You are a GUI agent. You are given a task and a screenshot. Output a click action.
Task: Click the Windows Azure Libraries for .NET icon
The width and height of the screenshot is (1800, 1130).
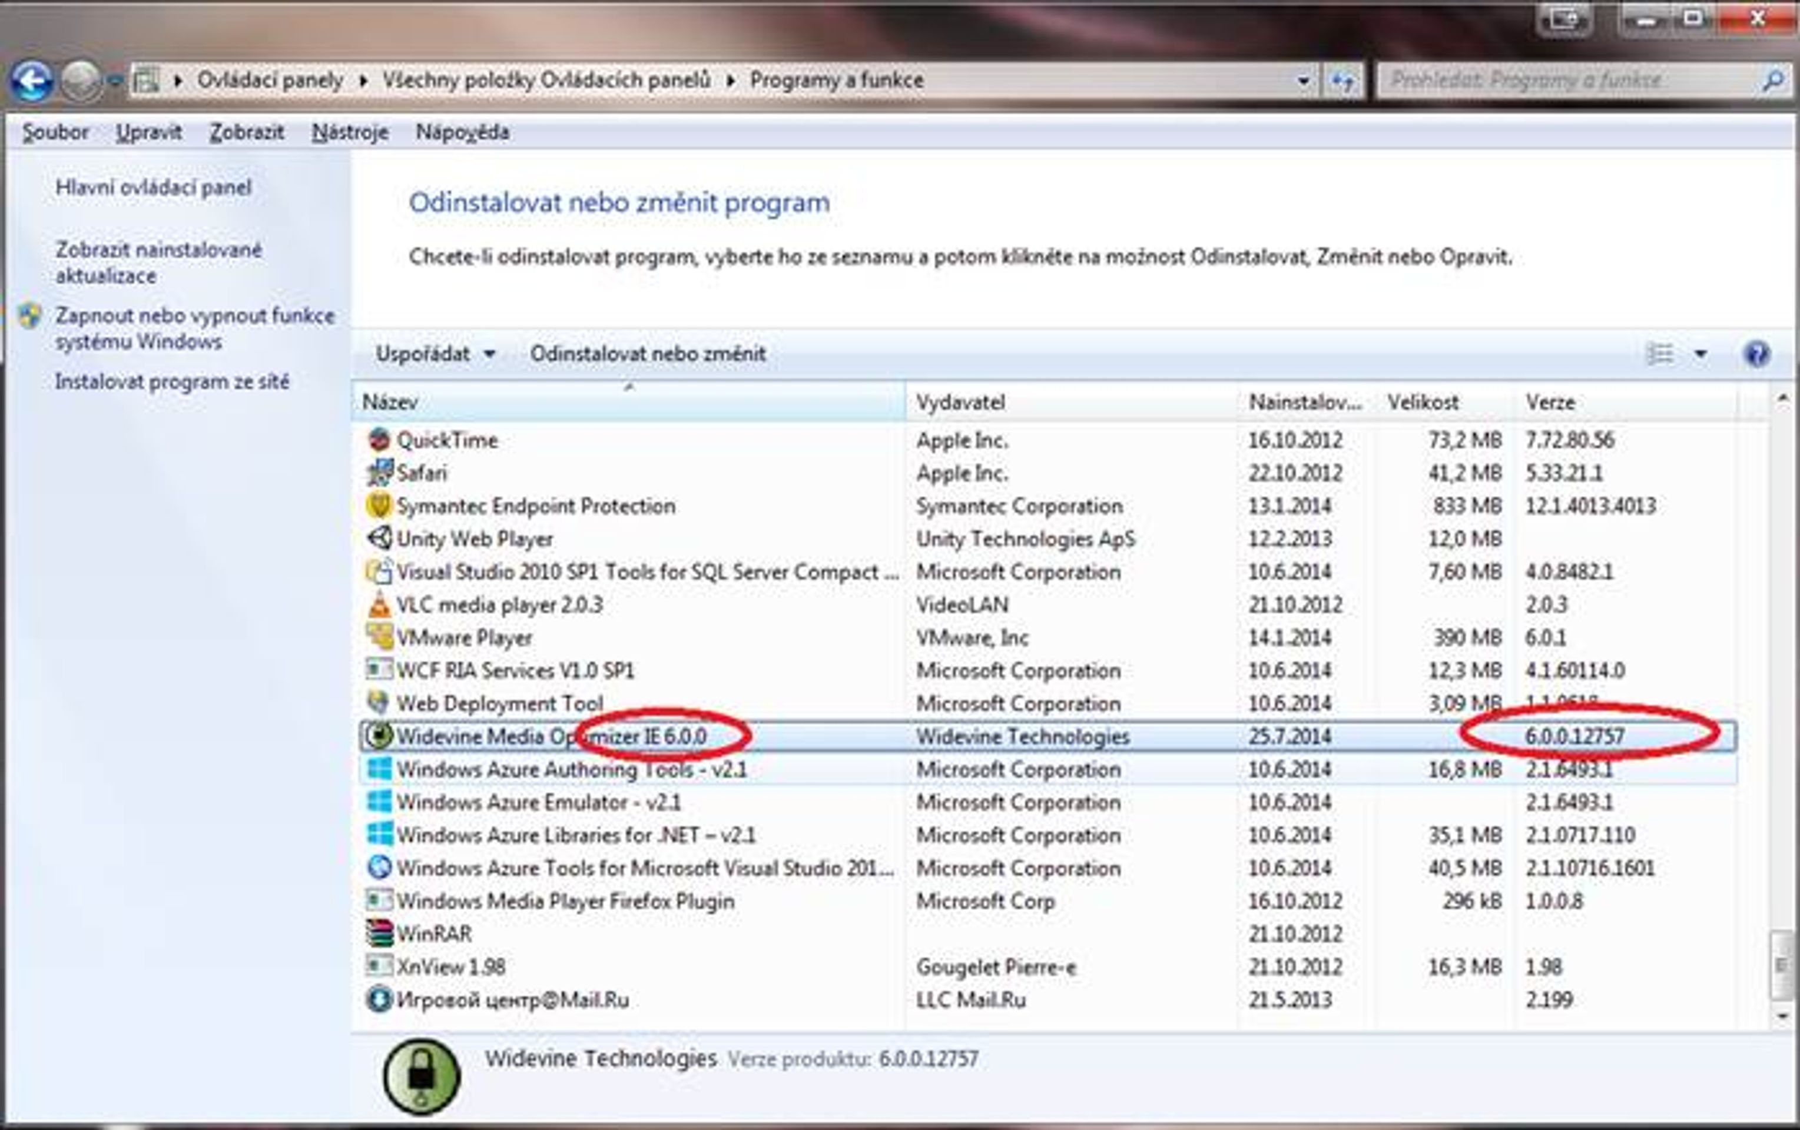[x=379, y=834]
